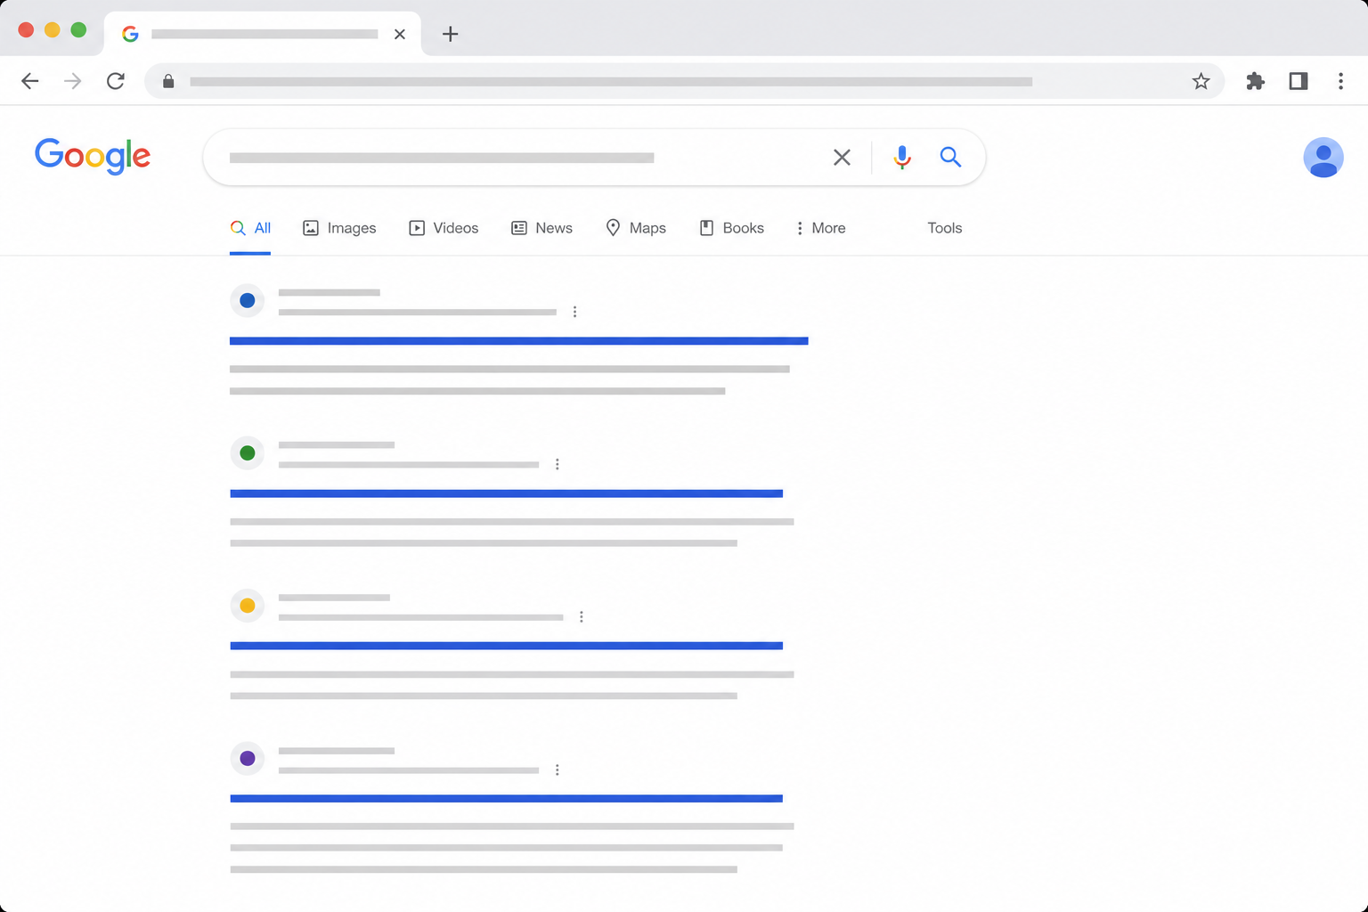
Task: Click the yellow macOS minimize button
Action: [x=53, y=29]
